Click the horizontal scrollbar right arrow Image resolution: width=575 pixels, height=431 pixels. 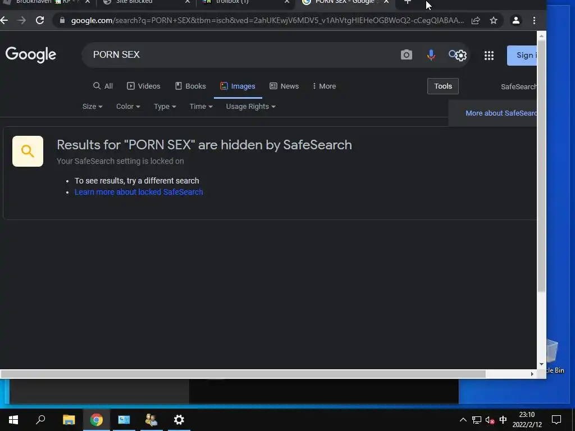(x=532, y=374)
